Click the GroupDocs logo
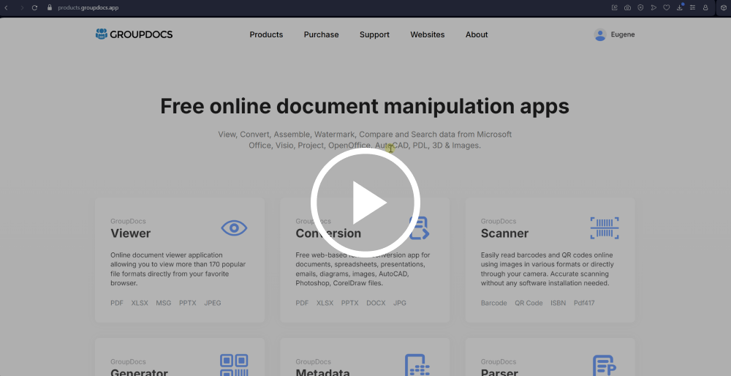731x376 pixels. click(134, 34)
